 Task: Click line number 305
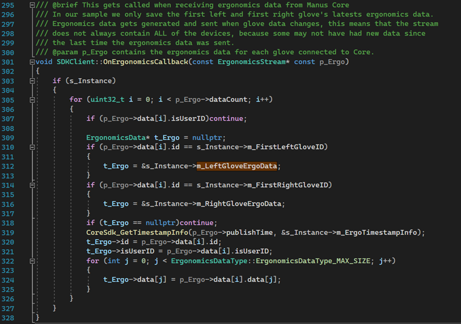click(8, 100)
